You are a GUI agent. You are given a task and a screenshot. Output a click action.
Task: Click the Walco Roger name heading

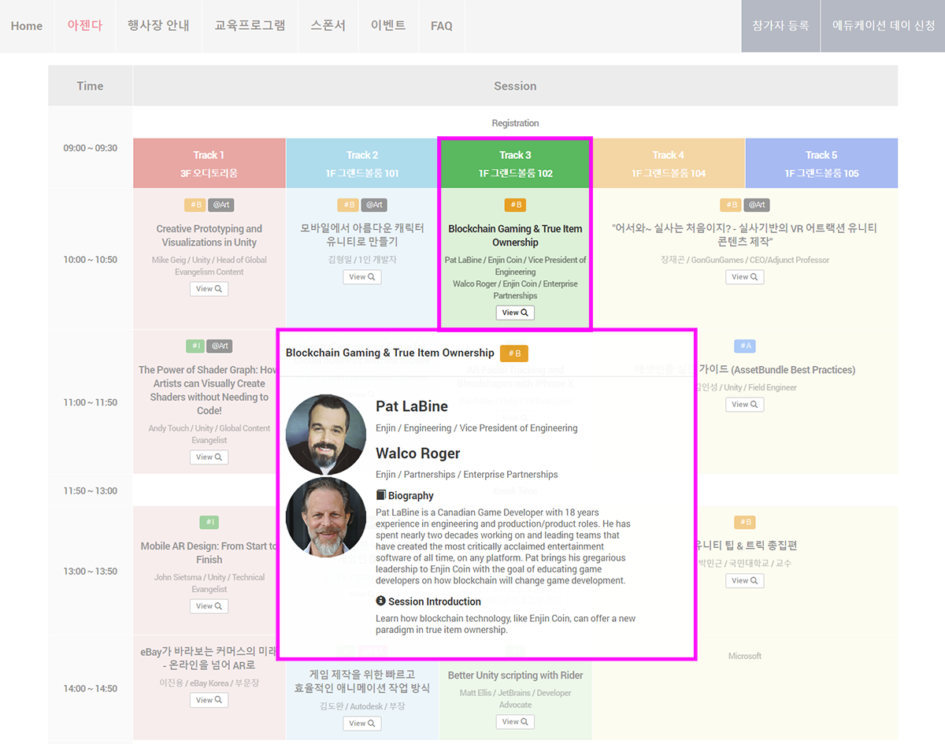418,453
